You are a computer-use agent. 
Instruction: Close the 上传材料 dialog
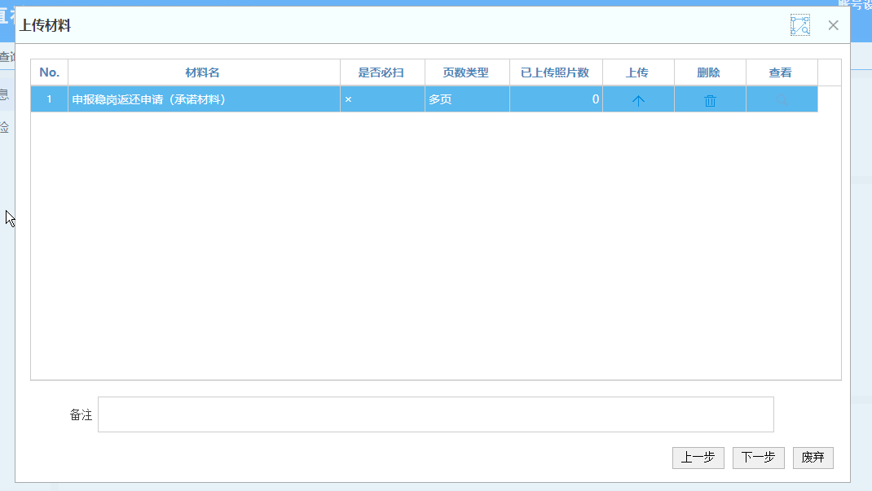point(833,25)
